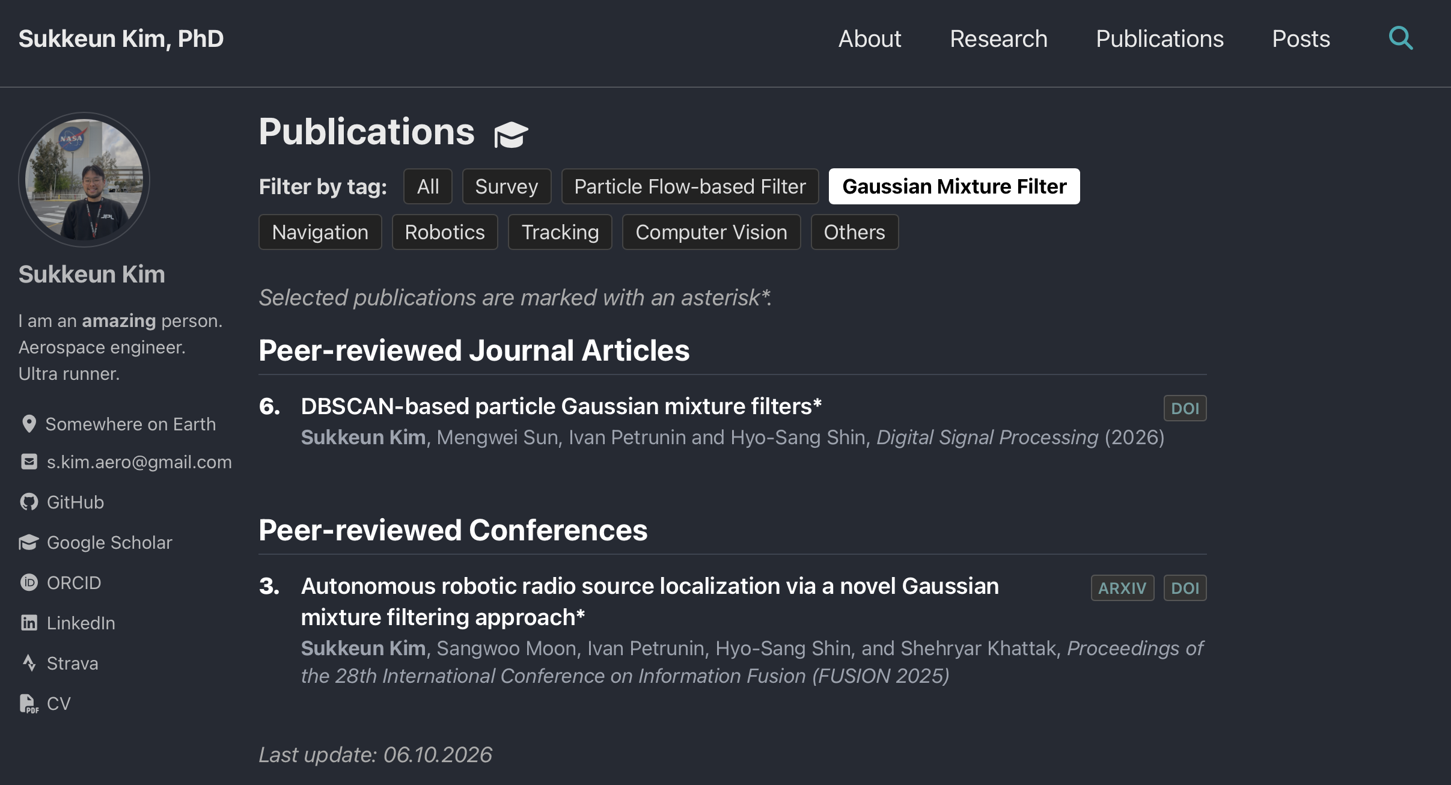1451x785 pixels.
Task: Open the site search magnifier icon
Action: pos(1401,38)
